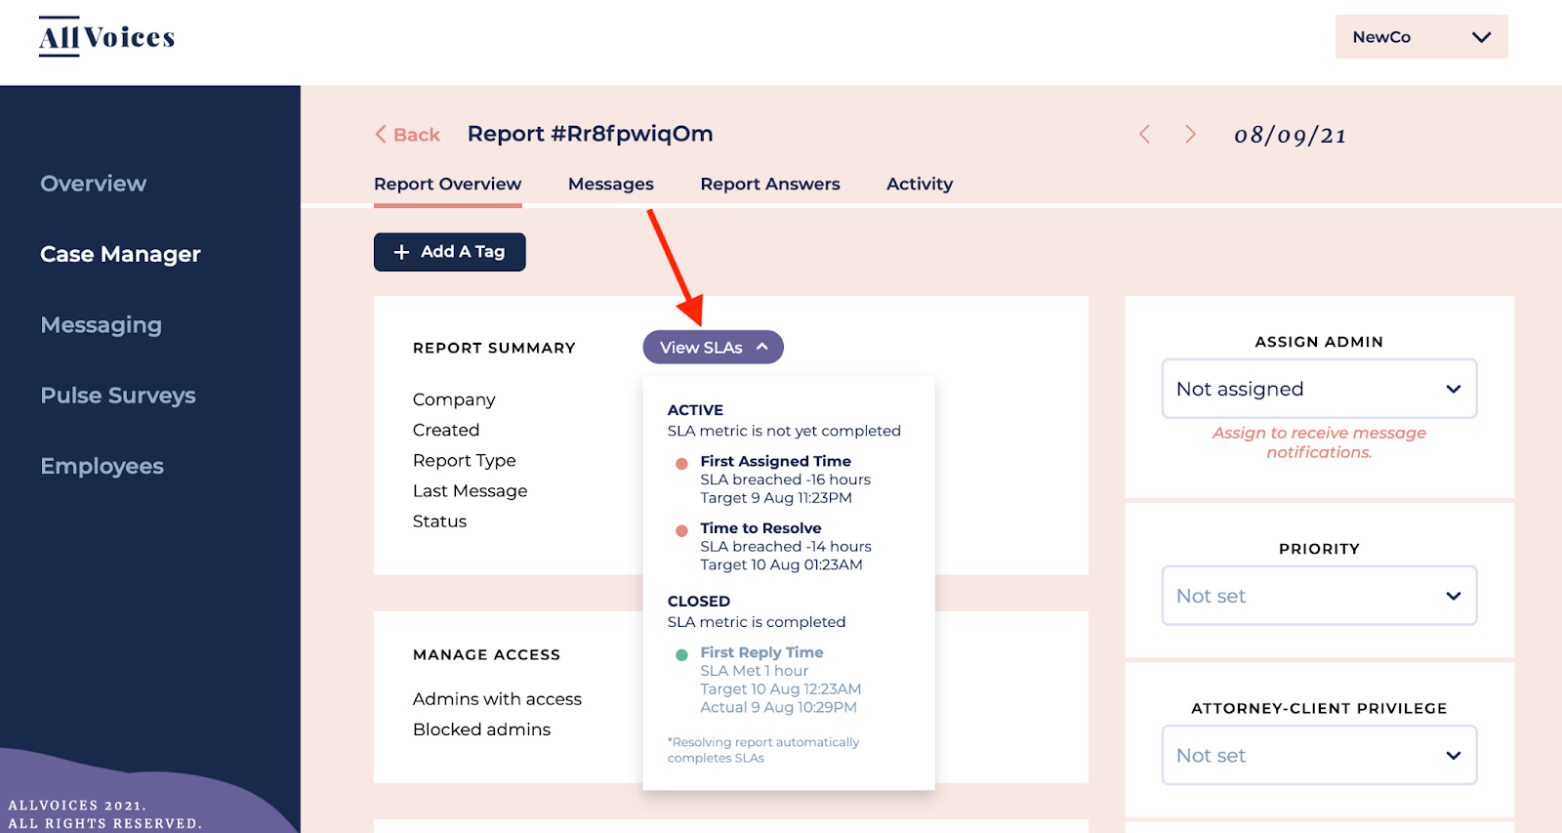The height and width of the screenshot is (833, 1562).
Task: Click First Assigned Time red status dot
Action: (x=681, y=463)
